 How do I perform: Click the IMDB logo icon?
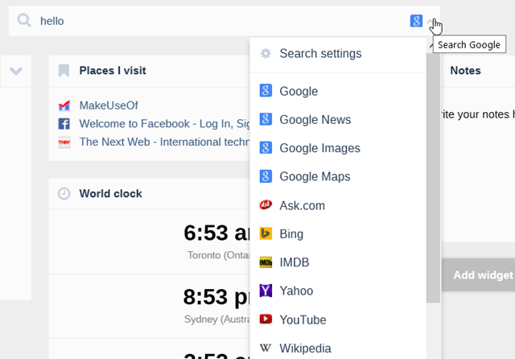click(266, 262)
